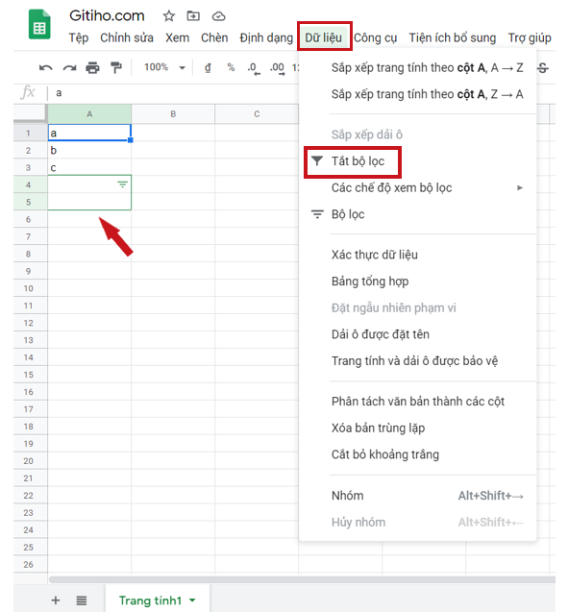Viewport: 568px width, 612px height.
Task: Click the print icon
Action: point(92,68)
